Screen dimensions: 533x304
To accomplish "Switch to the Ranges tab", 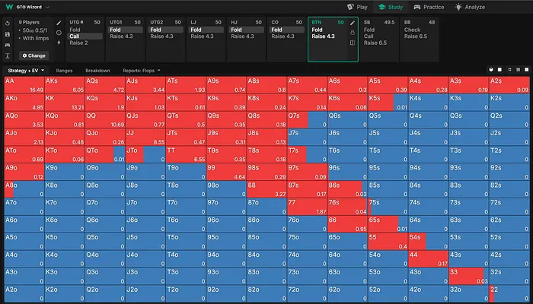I will pos(65,70).
